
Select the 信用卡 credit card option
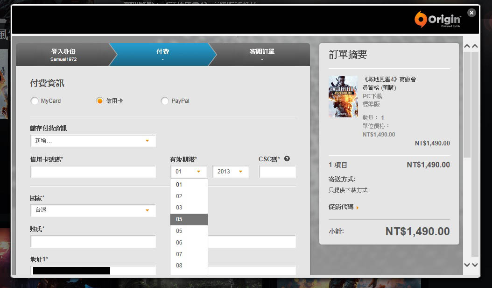[x=99, y=101]
